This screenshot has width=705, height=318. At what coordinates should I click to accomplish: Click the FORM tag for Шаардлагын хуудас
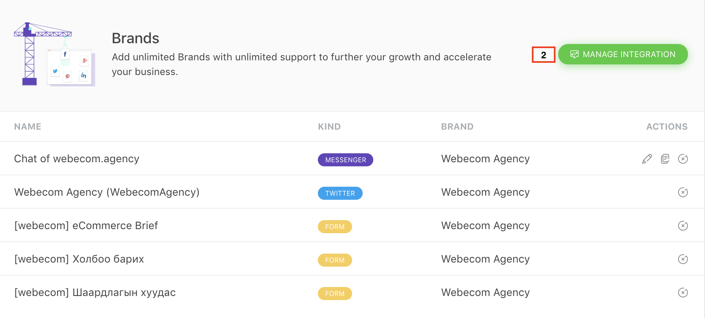click(335, 294)
